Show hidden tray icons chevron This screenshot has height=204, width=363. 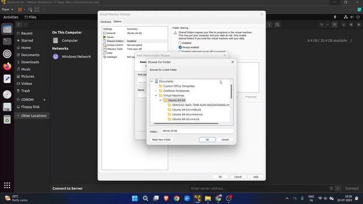[287, 198]
